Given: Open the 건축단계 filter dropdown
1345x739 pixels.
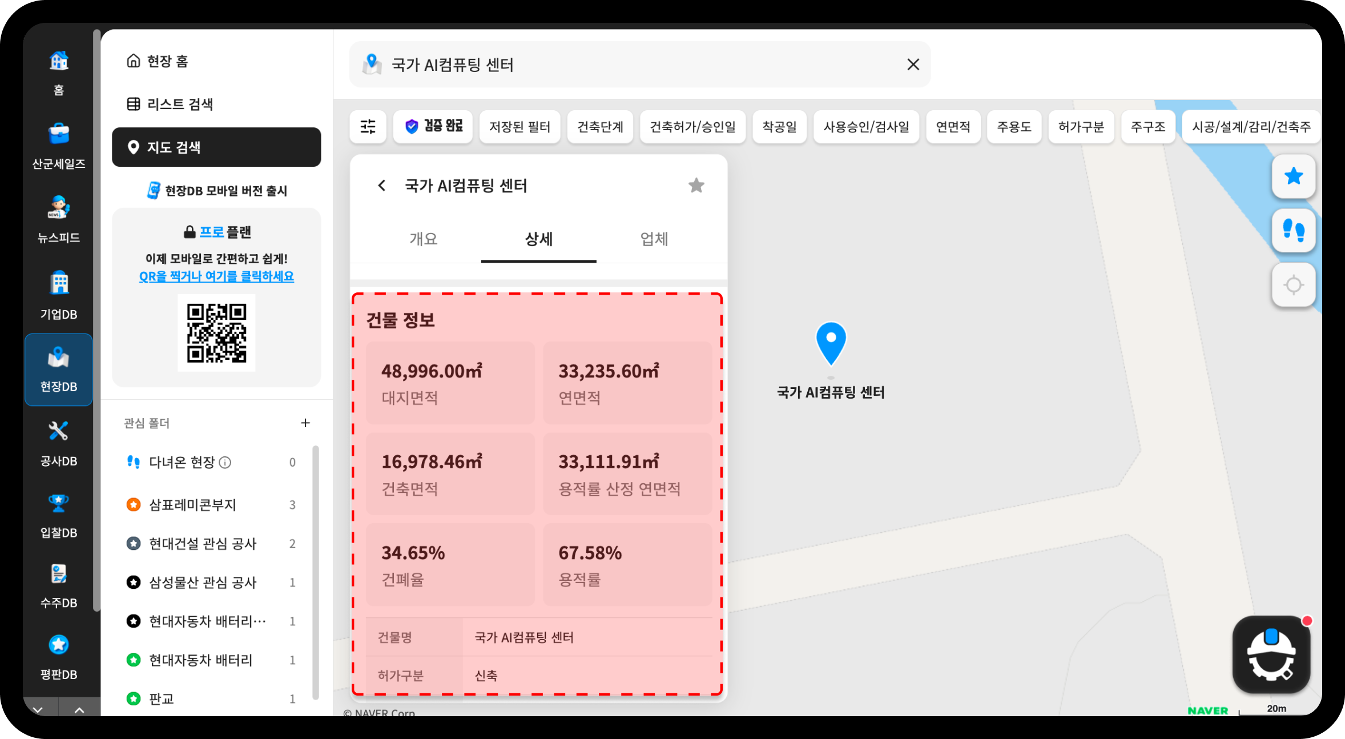Looking at the screenshot, I should pos(600,126).
